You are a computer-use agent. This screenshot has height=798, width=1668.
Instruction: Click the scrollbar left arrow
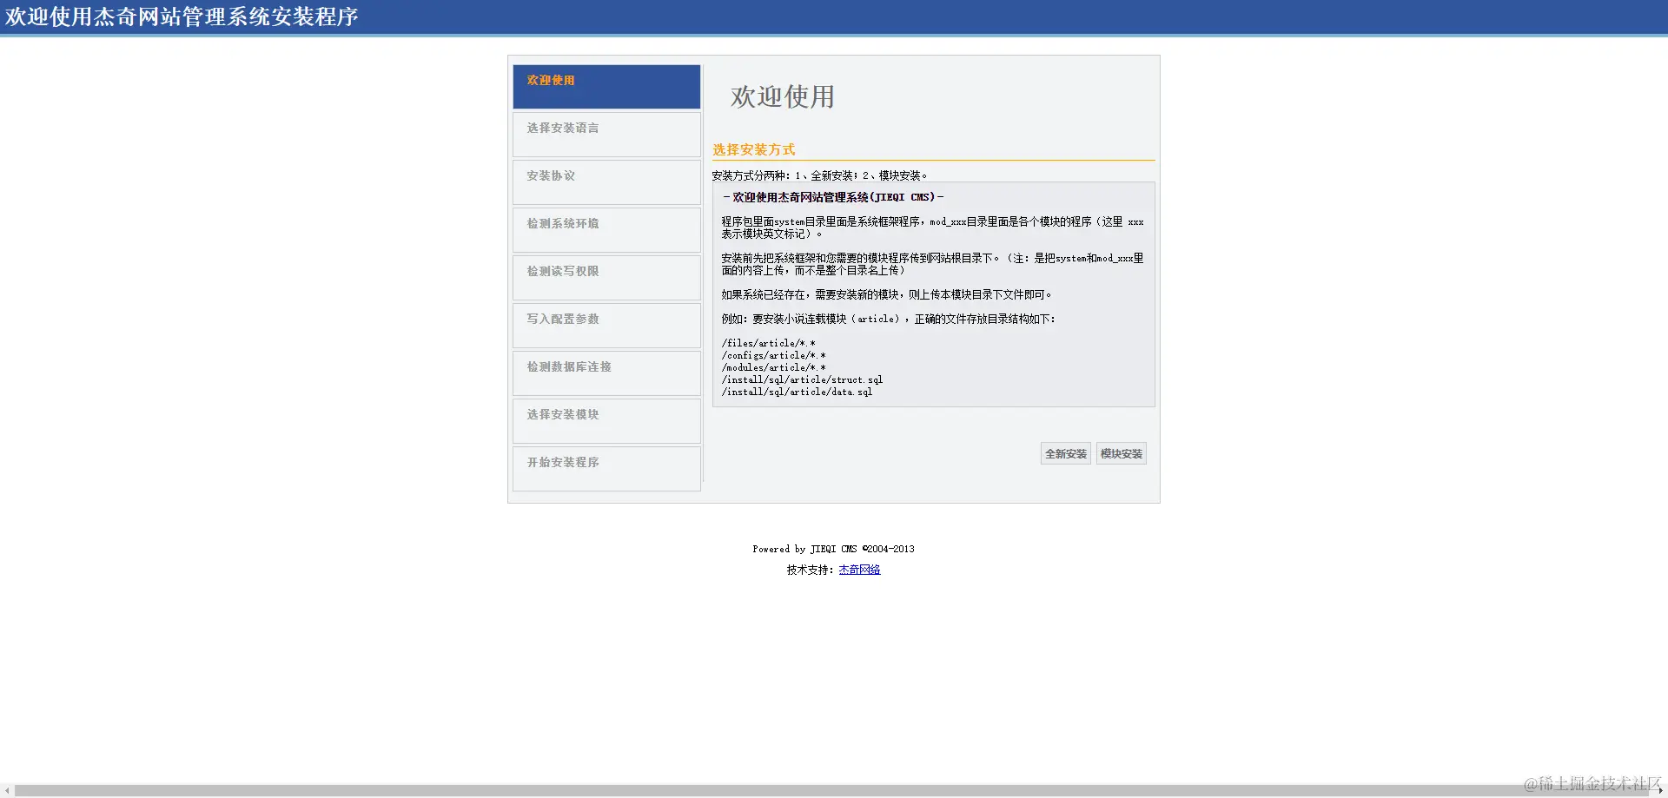7,790
